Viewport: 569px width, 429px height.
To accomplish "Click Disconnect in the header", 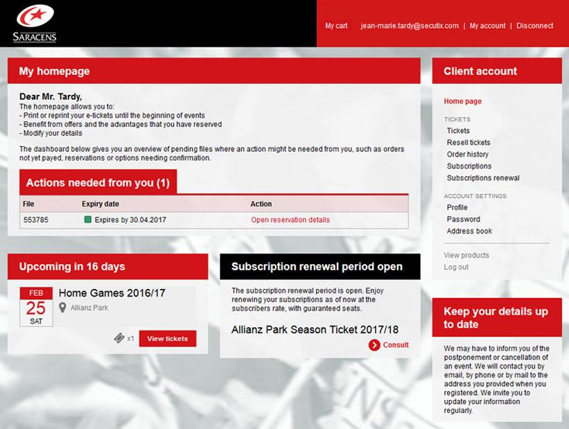I will (x=535, y=26).
